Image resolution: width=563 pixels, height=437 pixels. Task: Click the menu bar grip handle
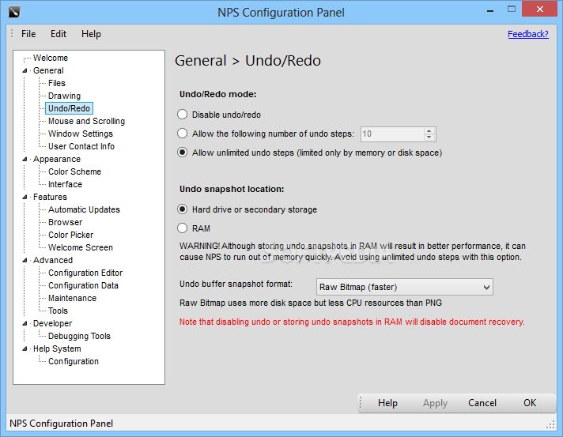12,34
